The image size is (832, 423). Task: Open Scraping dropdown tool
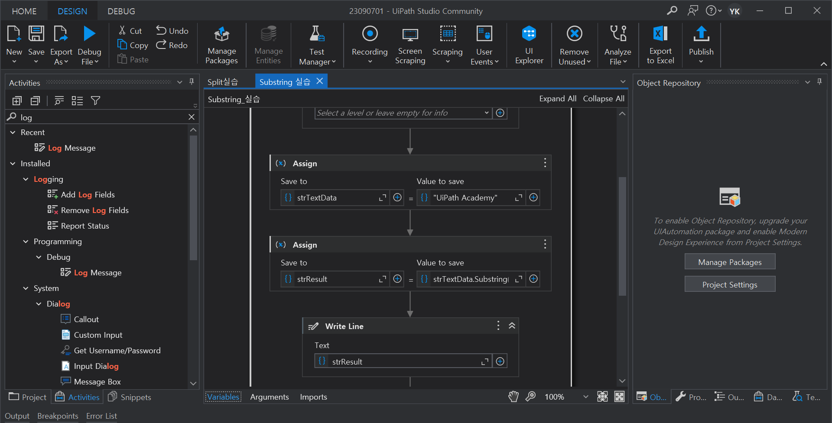click(447, 45)
